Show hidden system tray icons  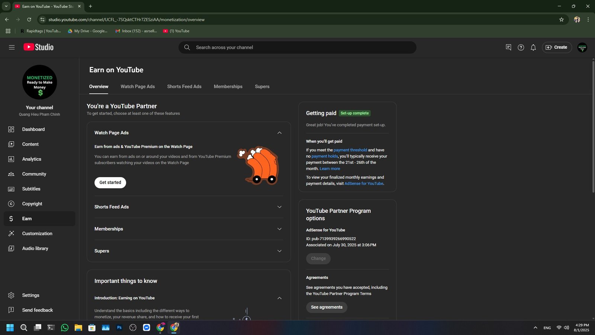click(535, 328)
